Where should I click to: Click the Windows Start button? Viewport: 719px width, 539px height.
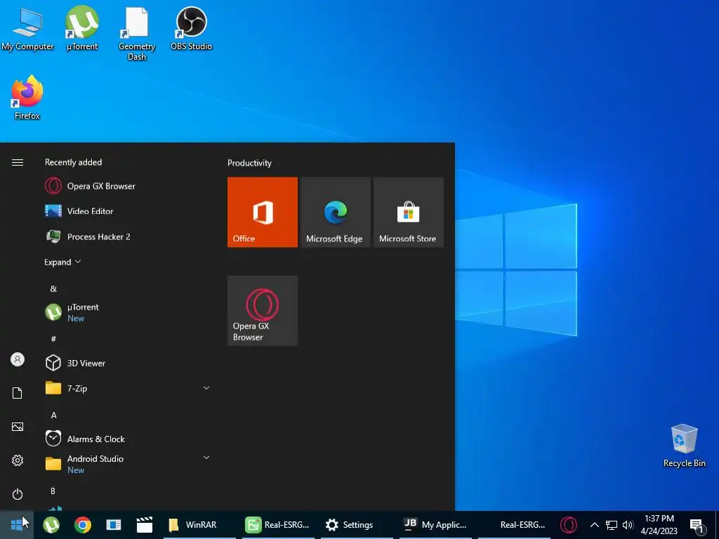17,525
